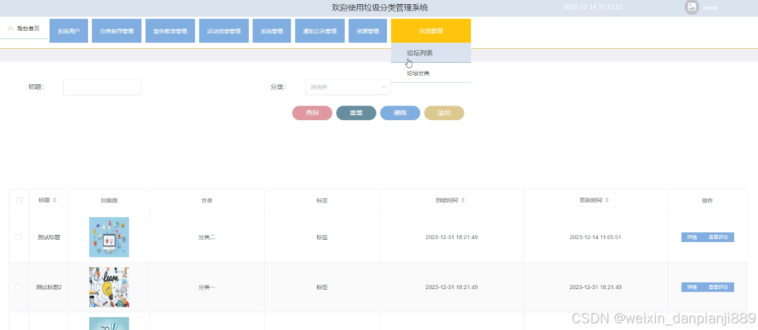Check the row checkbox for 测试标题2
The height and width of the screenshot is (330, 758).
click(18, 287)
